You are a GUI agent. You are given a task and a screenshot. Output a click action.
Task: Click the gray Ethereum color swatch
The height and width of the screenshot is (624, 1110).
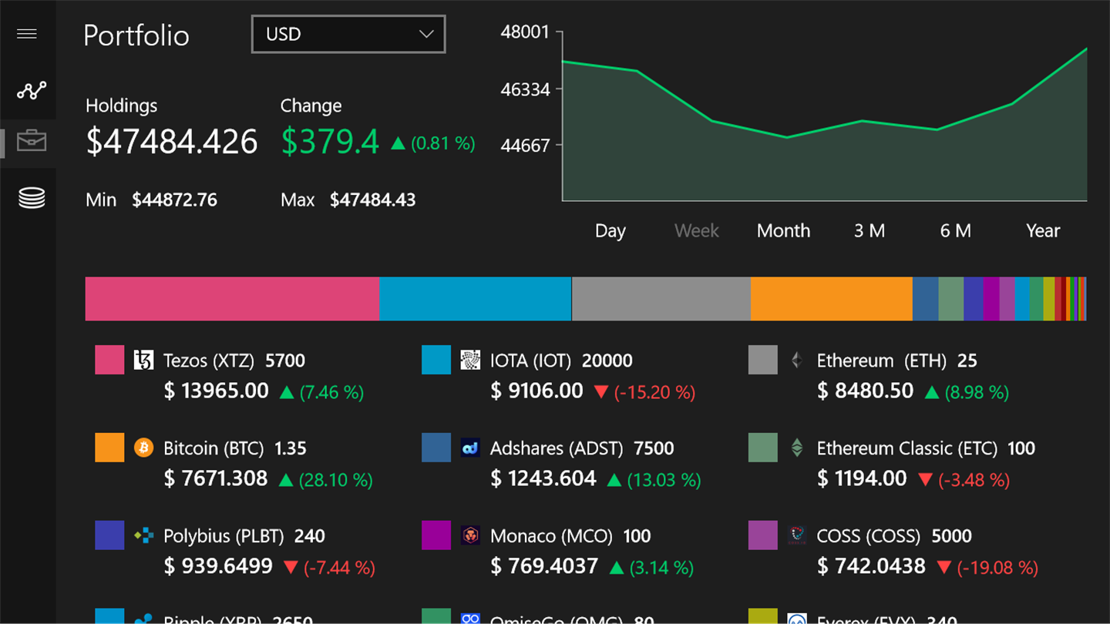[763, 360]
